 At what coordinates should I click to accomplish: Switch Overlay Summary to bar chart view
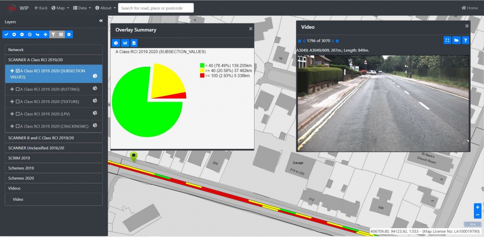(x=125, y=43)
